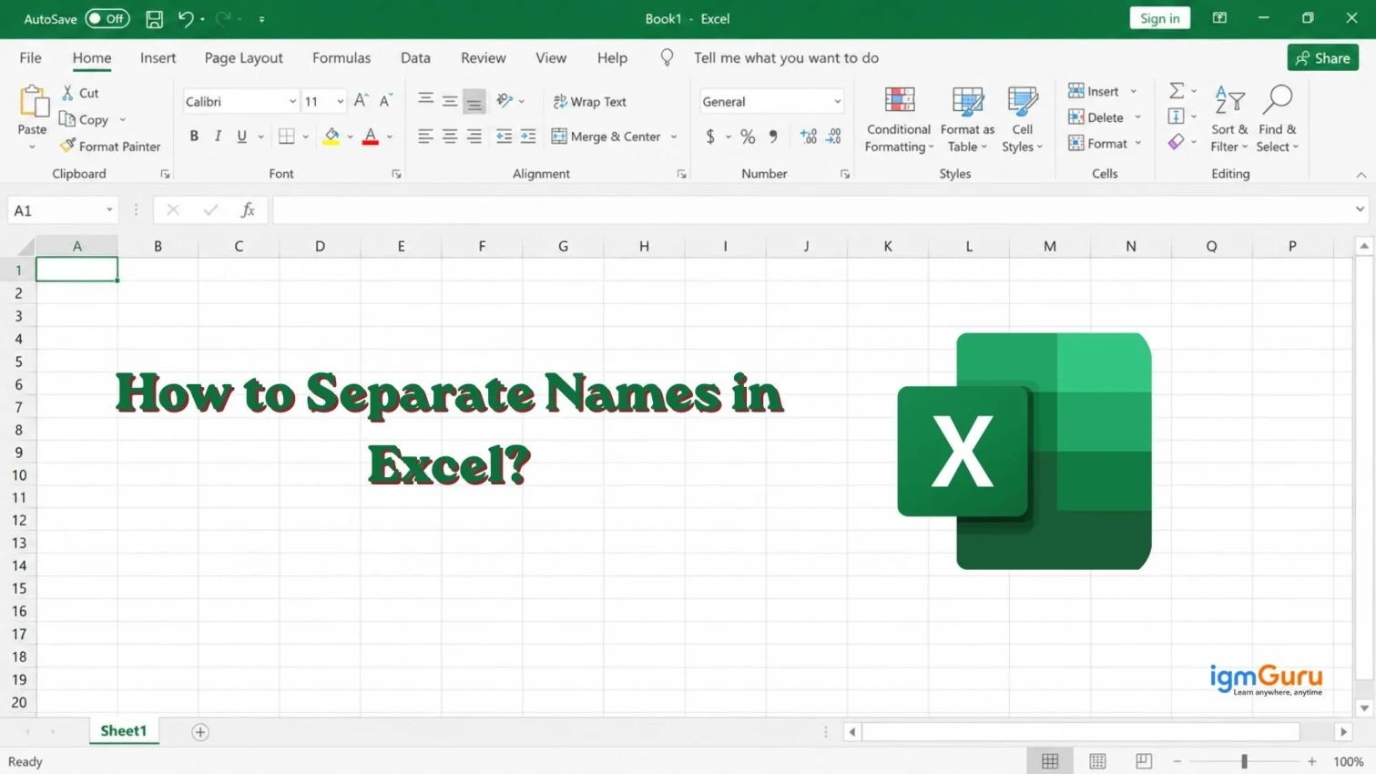Apply yellow Fill Color to cell

331,137
